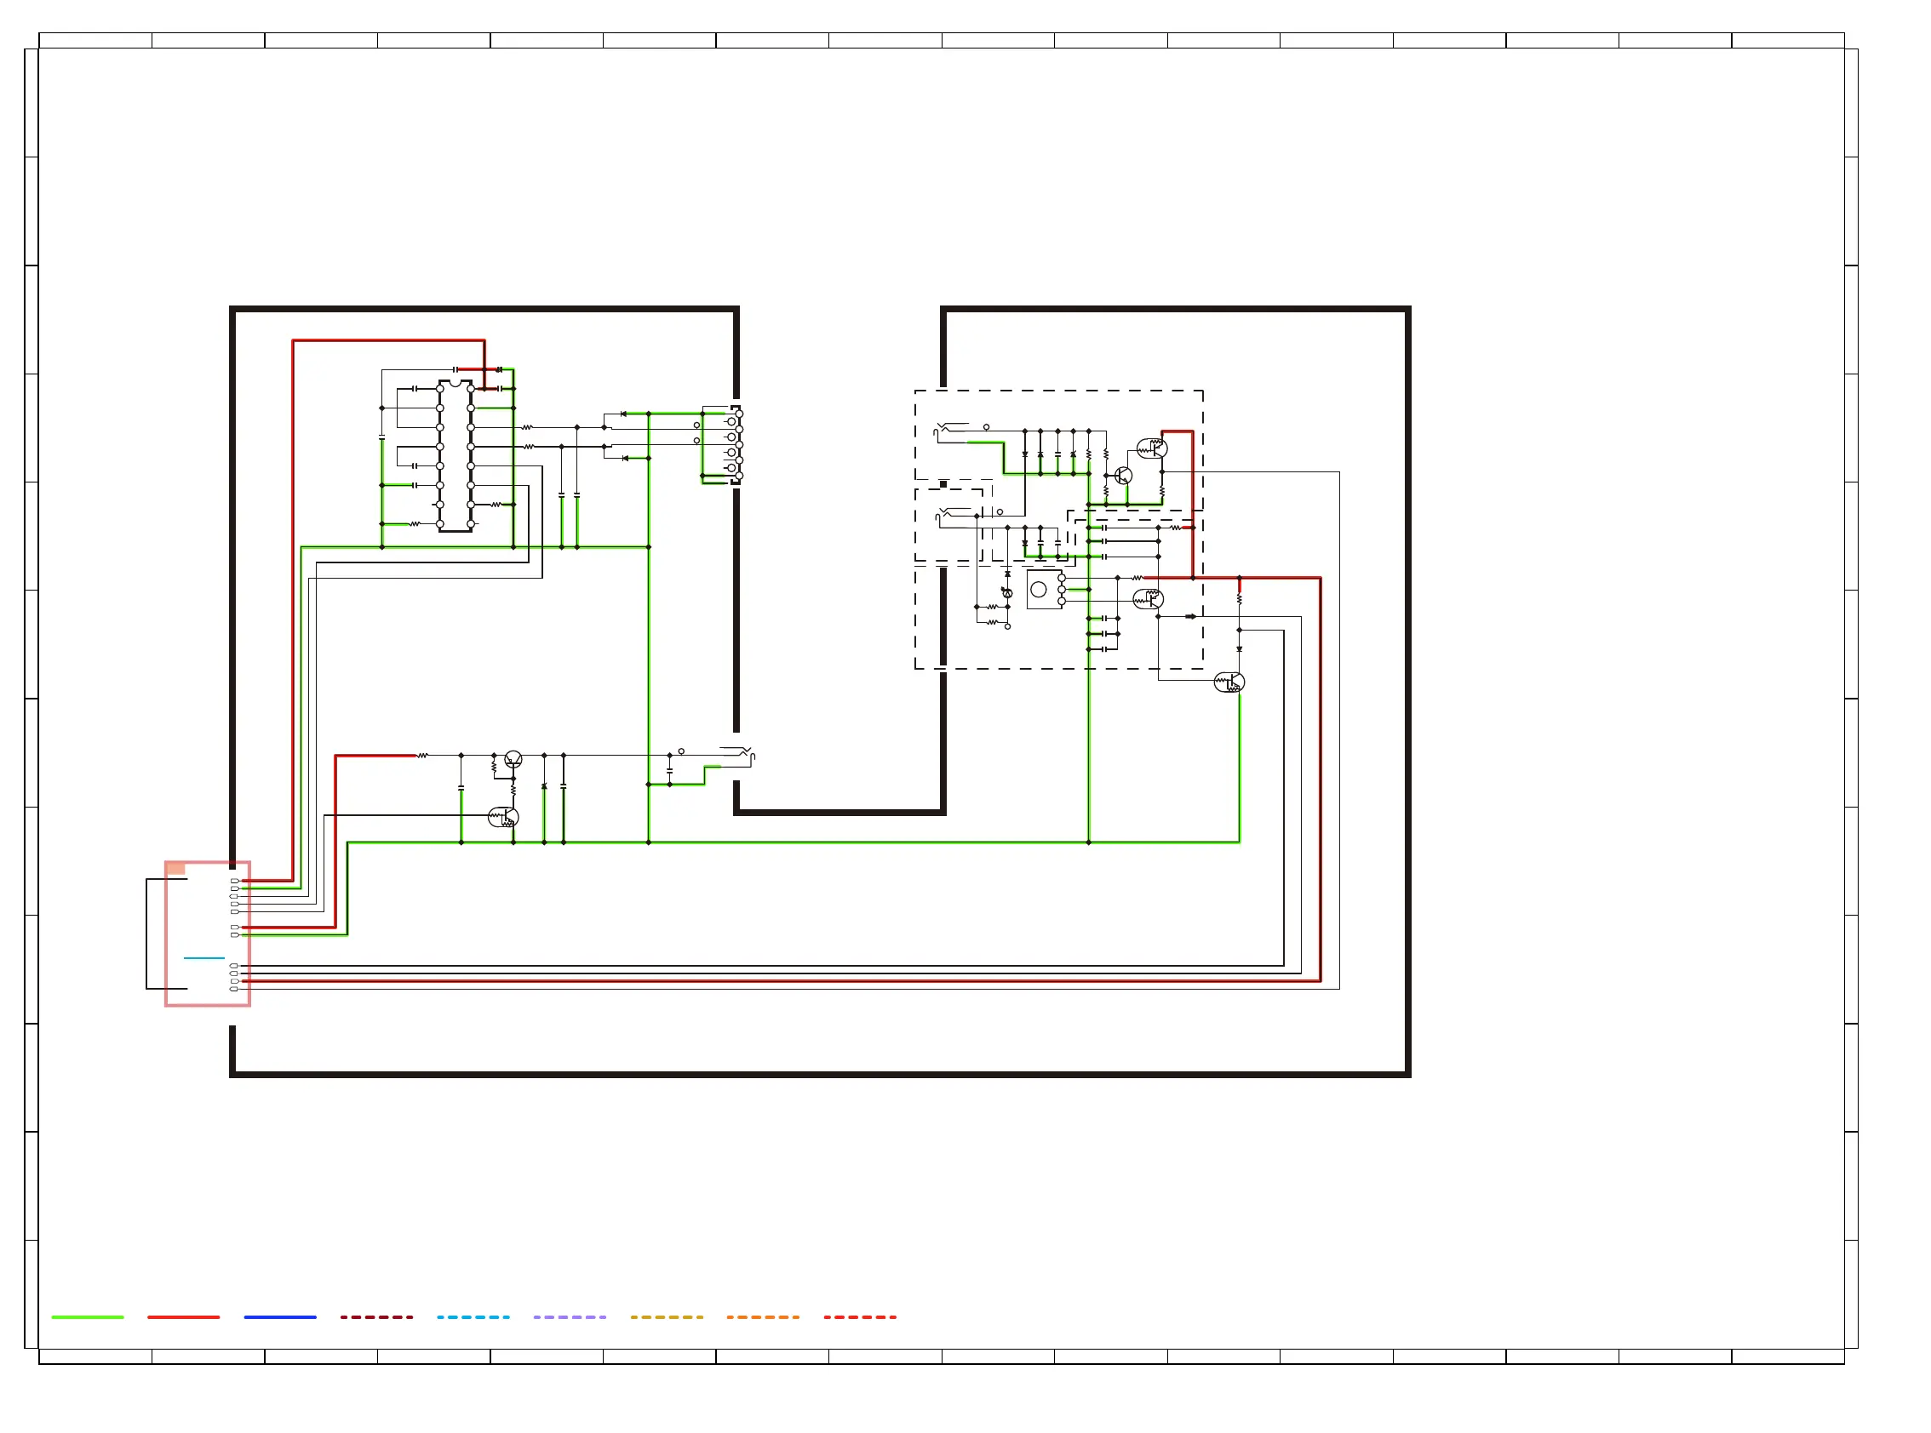Click the solid green legend line
1931x1433 pixels.
pos(88,1316)
